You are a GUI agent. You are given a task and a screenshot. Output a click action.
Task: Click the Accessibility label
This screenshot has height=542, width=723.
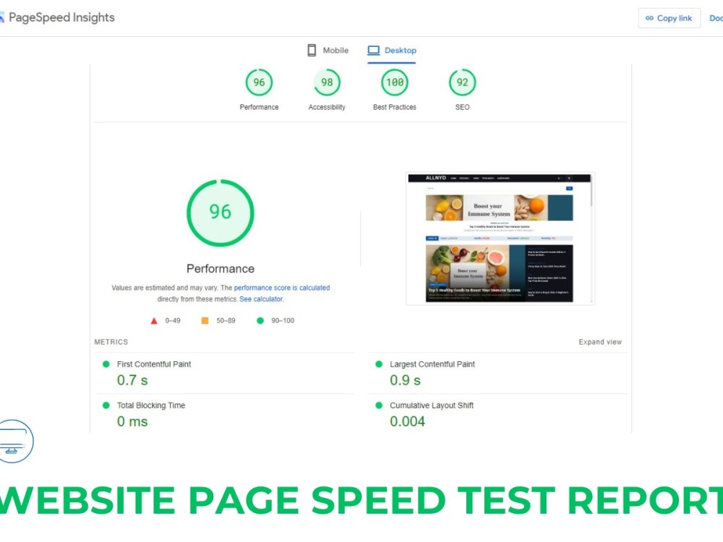tap(327, 107)
